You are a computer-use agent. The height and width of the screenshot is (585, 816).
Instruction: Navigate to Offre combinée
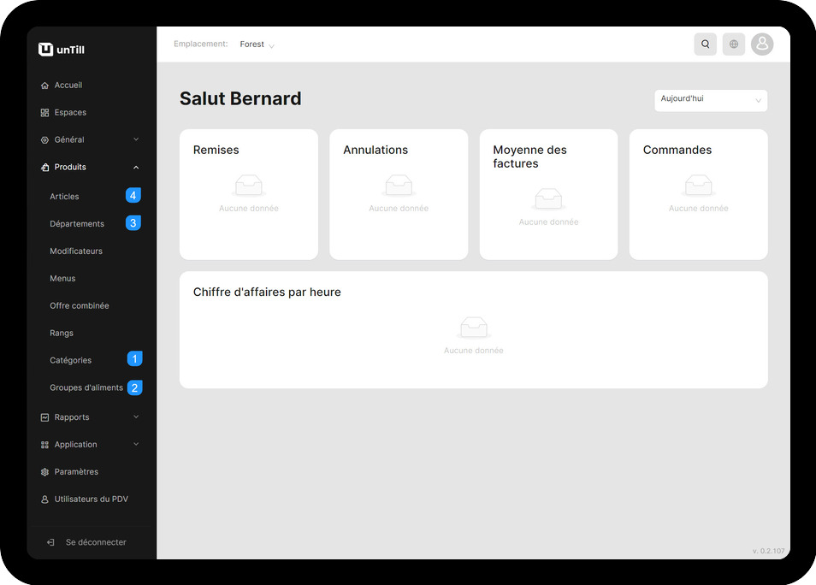tap(80, 306)
